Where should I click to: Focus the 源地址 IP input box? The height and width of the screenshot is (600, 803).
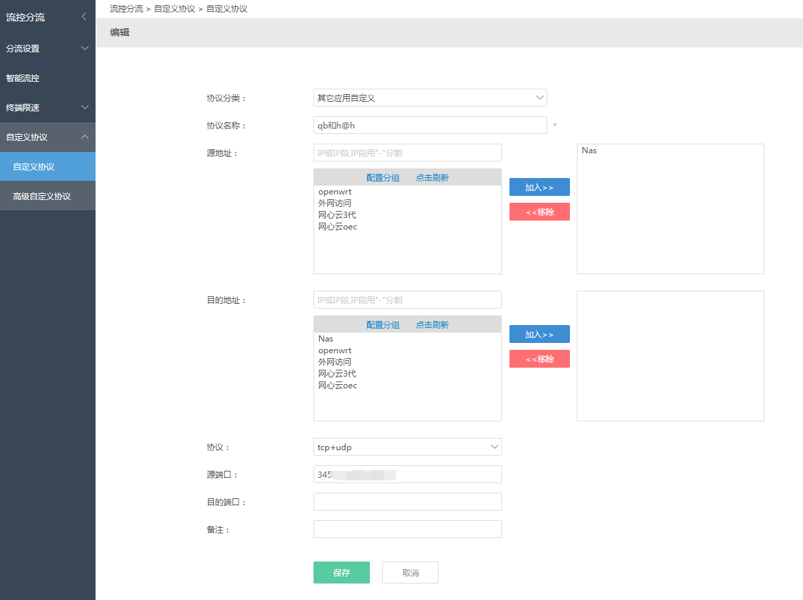[407, 153]
